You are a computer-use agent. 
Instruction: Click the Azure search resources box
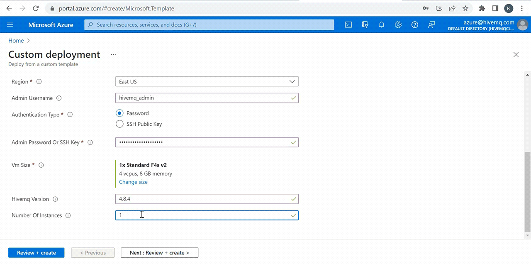coord(209,25)
